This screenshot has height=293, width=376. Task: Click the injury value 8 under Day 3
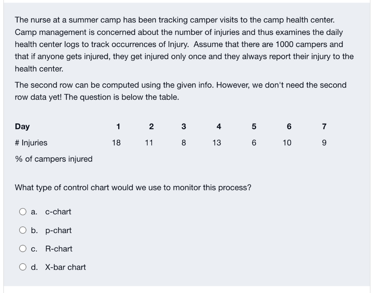pyautogui.click(x=183, y=143)
